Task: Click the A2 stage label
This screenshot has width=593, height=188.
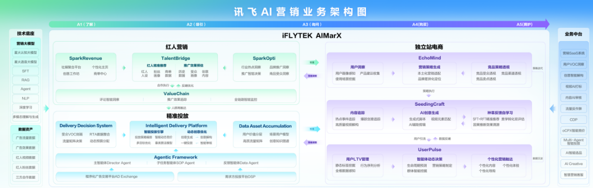Action: click(x=196, y=25)
